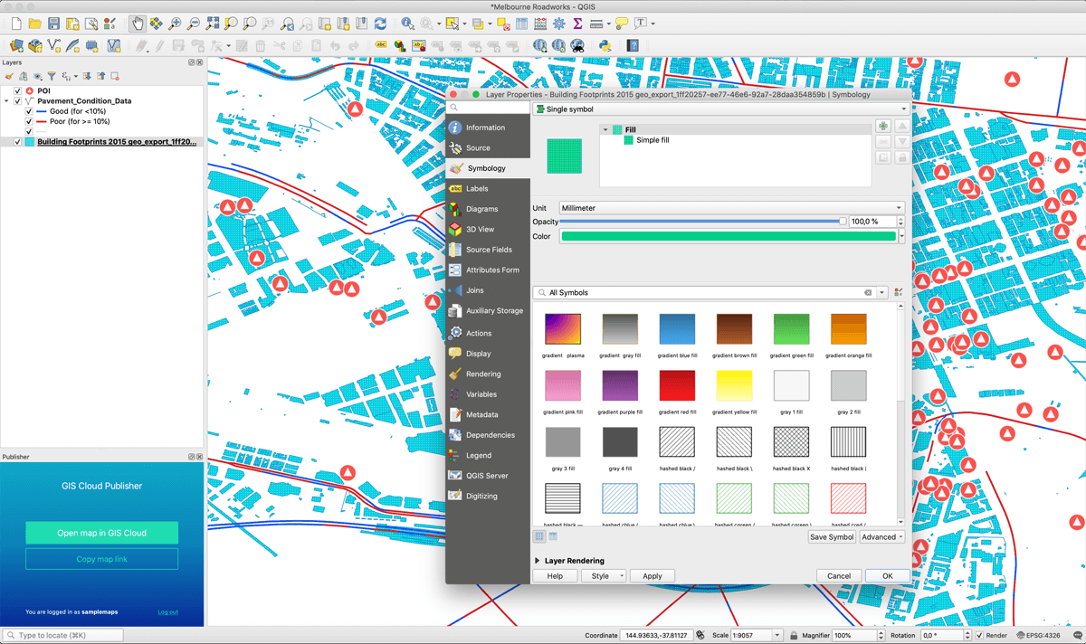
Task: Click the map tips speech bubble icon
Action: (x=623, y=24)
